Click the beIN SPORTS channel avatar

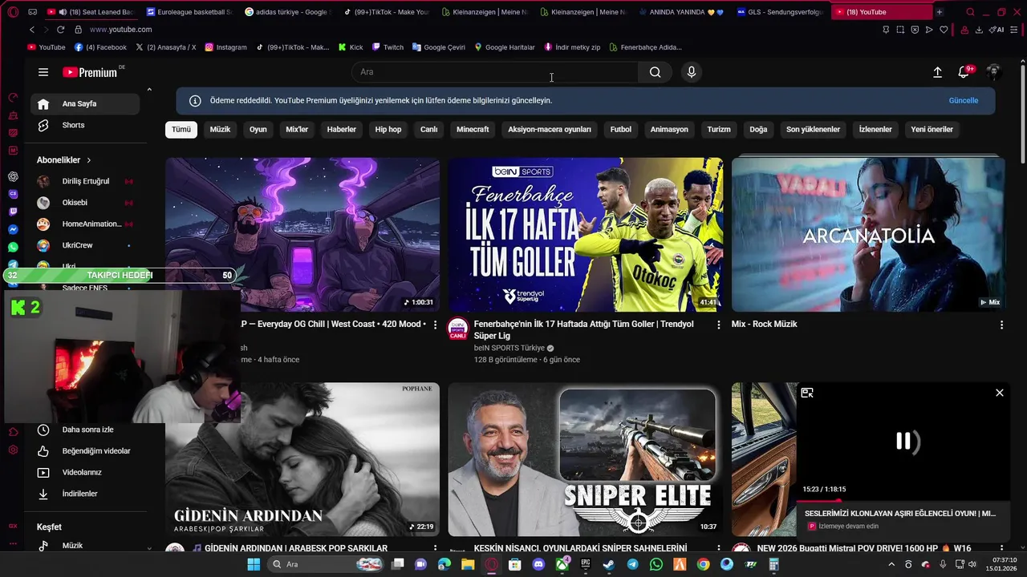point(458,329)
